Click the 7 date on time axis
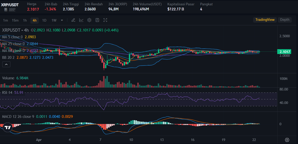Screen dimensions: 298x144 (x=100, y=140)
